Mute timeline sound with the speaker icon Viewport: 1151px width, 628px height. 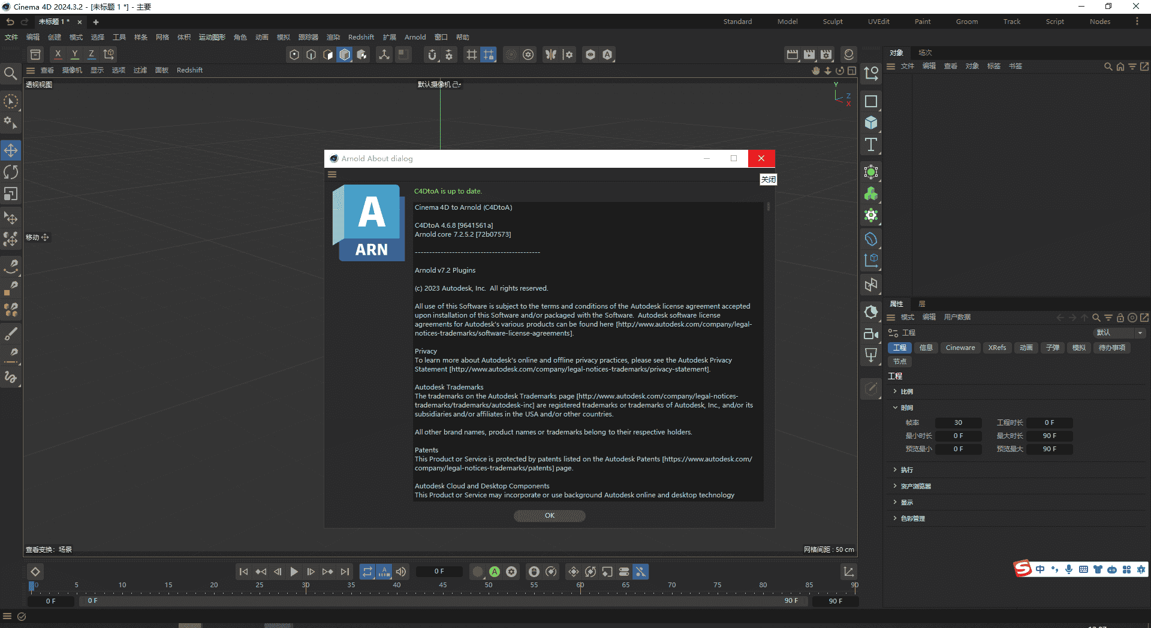coord(400,572)
